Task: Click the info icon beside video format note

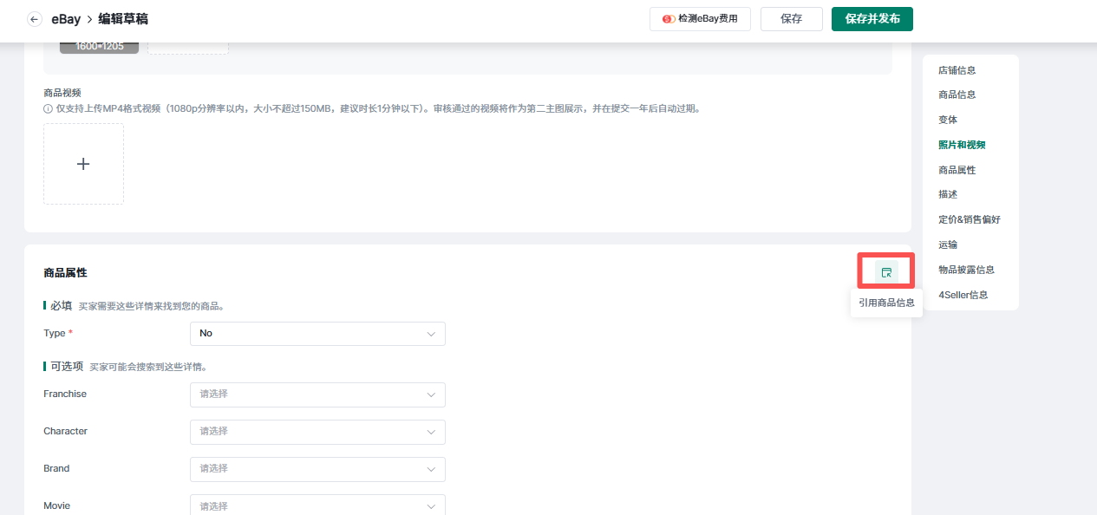Action: pyautogui.click(x=49, y=109)
